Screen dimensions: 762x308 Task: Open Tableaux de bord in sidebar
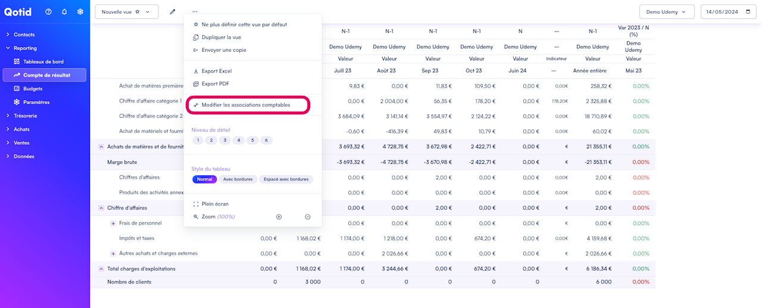[43, 61]
